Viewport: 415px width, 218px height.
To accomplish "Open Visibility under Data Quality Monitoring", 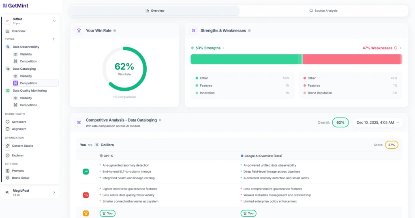I will (26, 98).
